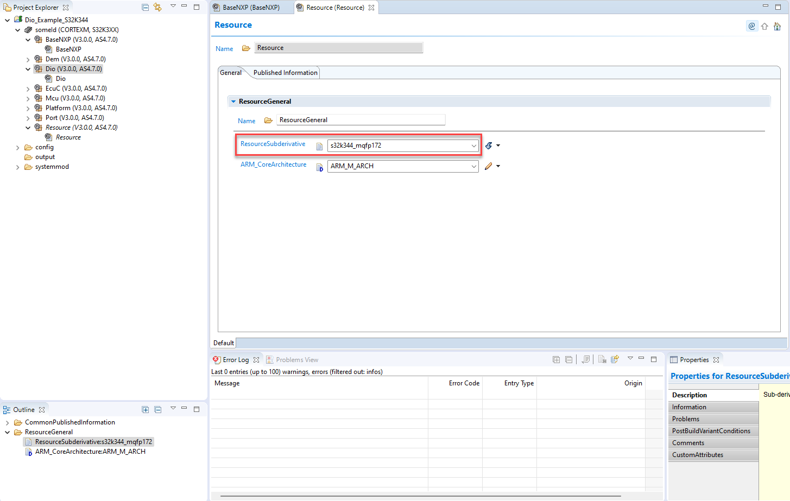This screenshot has height=501, width=790.
Task: Collapse the ResourceGeneral section
Action: [x=233, y=102]
